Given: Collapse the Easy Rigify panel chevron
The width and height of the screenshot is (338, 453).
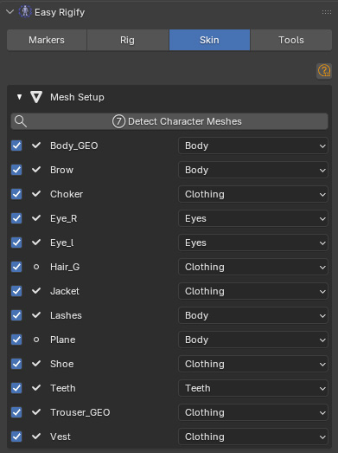Looking at the screenshot, I should pyautogui.click(x=10, y=12).
